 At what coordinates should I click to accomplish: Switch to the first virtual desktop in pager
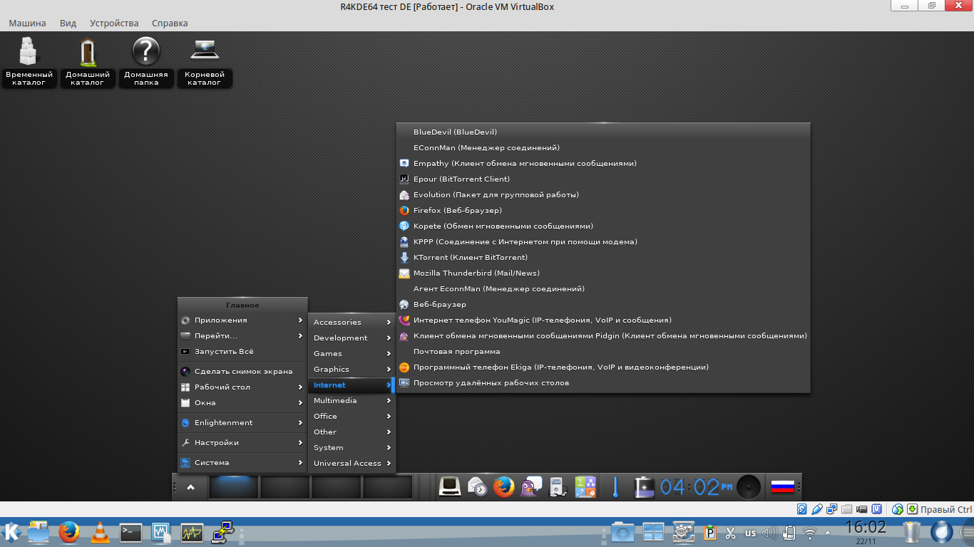click(x=234, y=487)
